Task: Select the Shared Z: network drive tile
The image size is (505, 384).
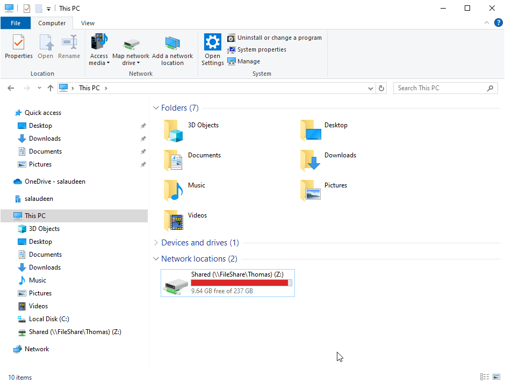Action: (x=228, y=283)
